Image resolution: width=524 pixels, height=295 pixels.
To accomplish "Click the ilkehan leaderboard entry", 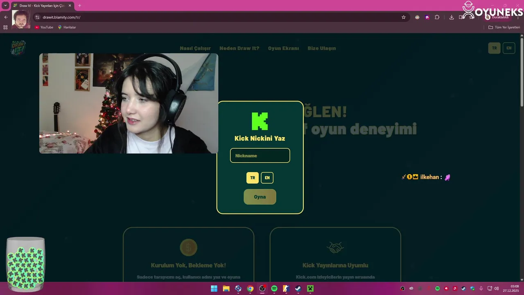I will [426, 177].
